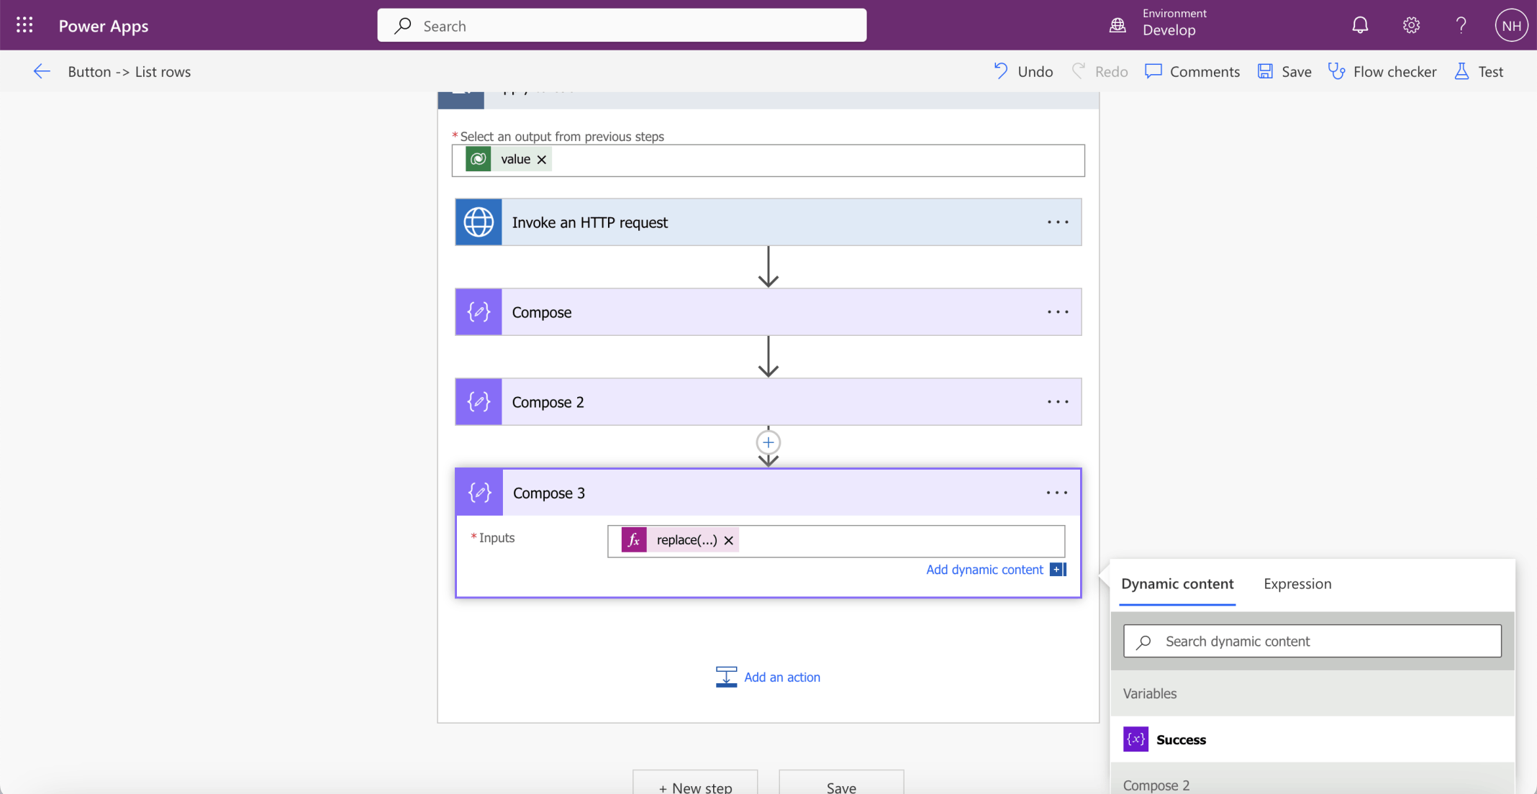Open the settings gear icon
Image resolution: width=1537 pixels, height=794 pixels.
1410,25
